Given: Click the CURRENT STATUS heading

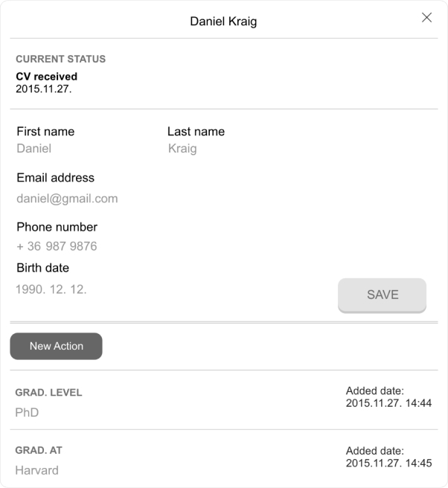Looking at the screenshot, I should point(61,59).
